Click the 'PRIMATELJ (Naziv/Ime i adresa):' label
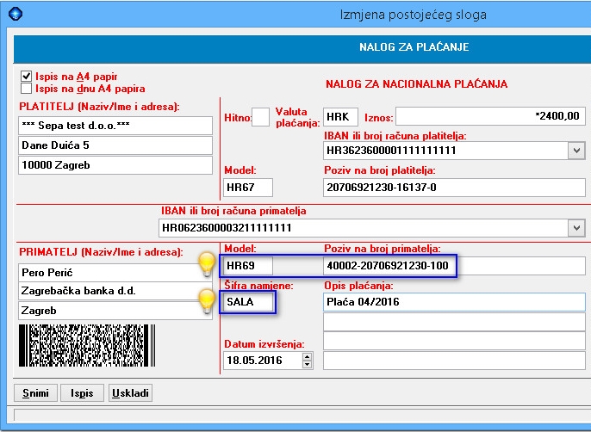 pos(101,252)
